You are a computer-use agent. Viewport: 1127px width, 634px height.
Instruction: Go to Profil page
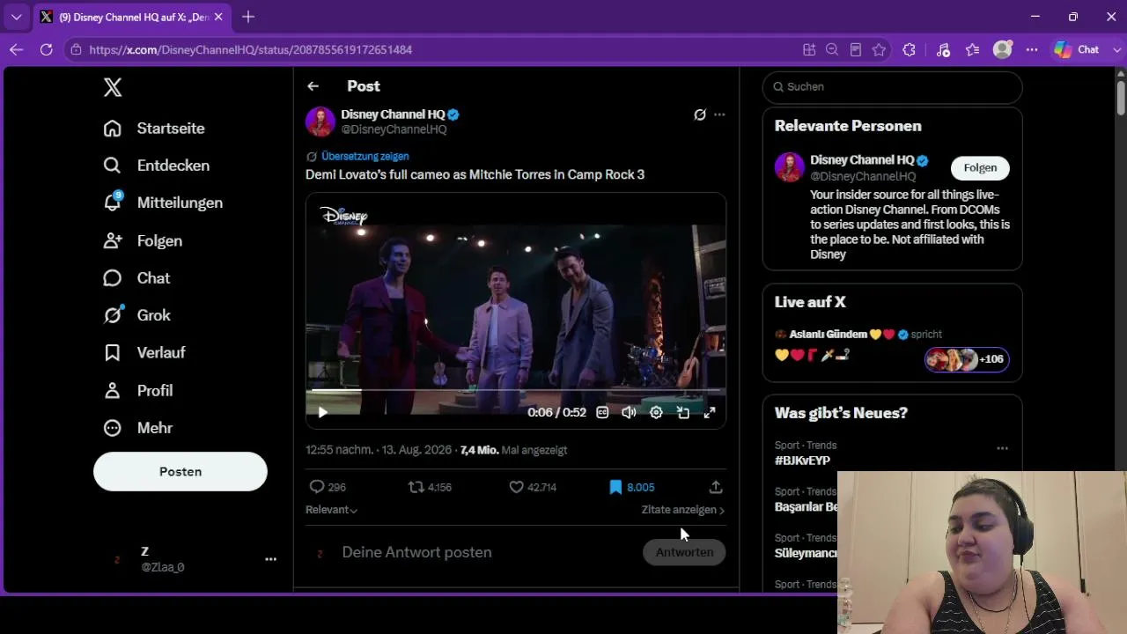137,390
